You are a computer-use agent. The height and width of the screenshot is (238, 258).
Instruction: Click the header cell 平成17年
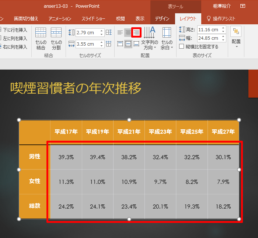66,132
